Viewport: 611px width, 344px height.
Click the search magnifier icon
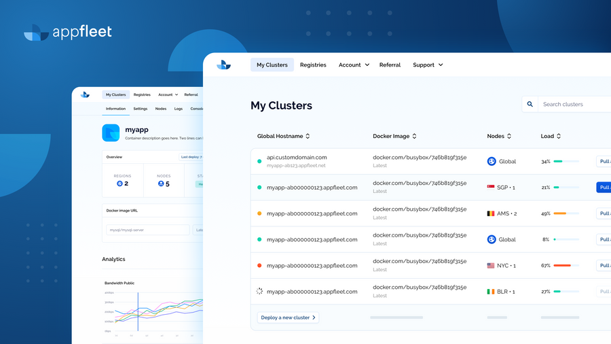tap(530, 104)
